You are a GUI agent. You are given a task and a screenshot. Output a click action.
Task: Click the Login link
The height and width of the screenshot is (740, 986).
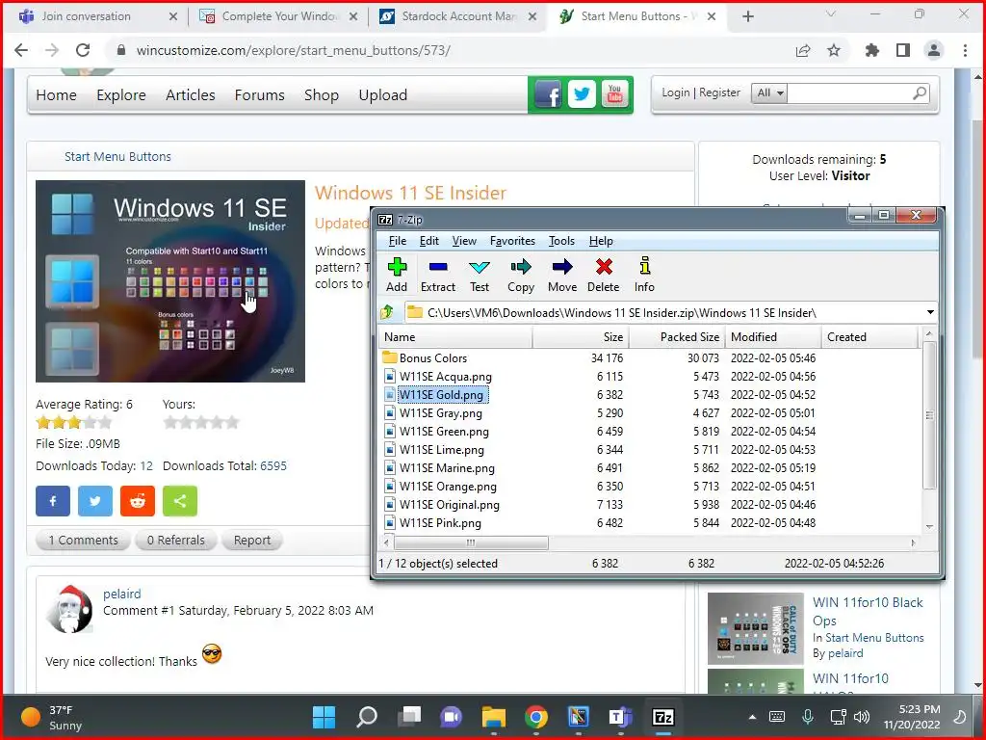(675, 92)
